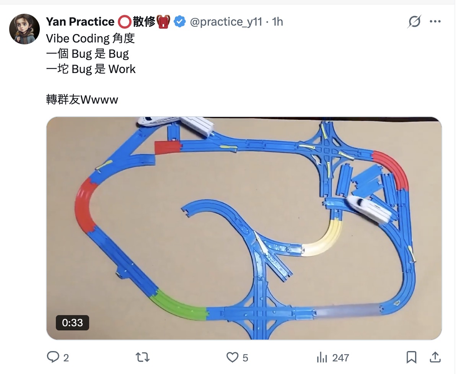Click the red backpack emoji in name
This screenshot has width=456, height=374.
[x=163, y=22]
